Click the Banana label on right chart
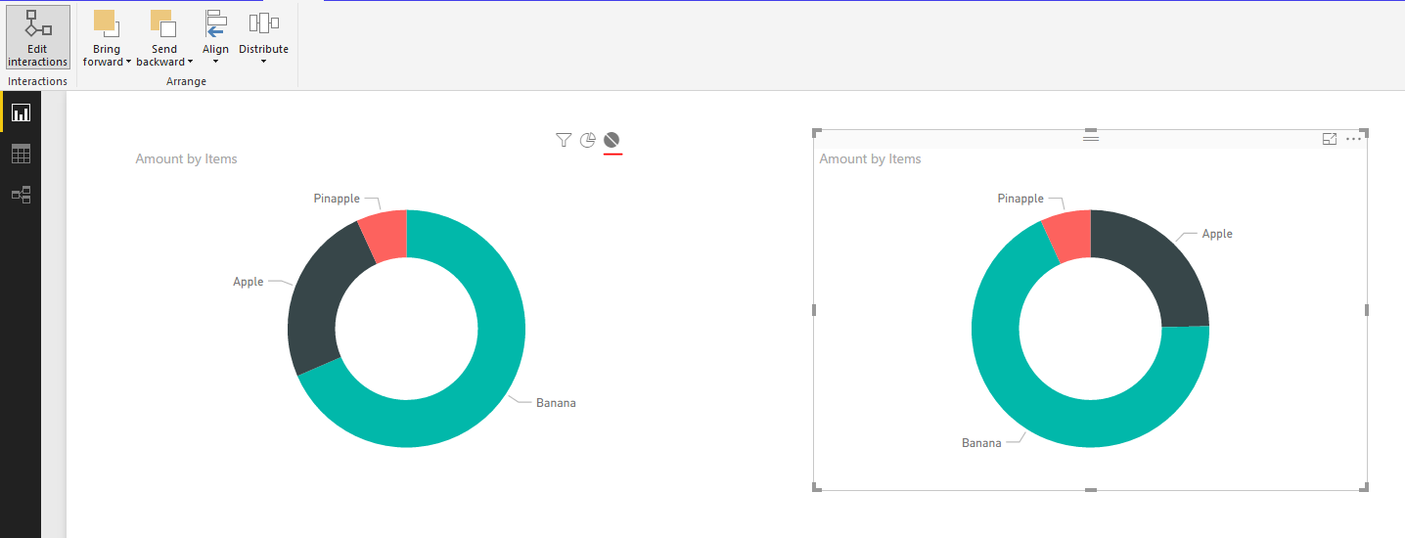The height and width of the screenshot is (538, 1405). pos(981,442)
